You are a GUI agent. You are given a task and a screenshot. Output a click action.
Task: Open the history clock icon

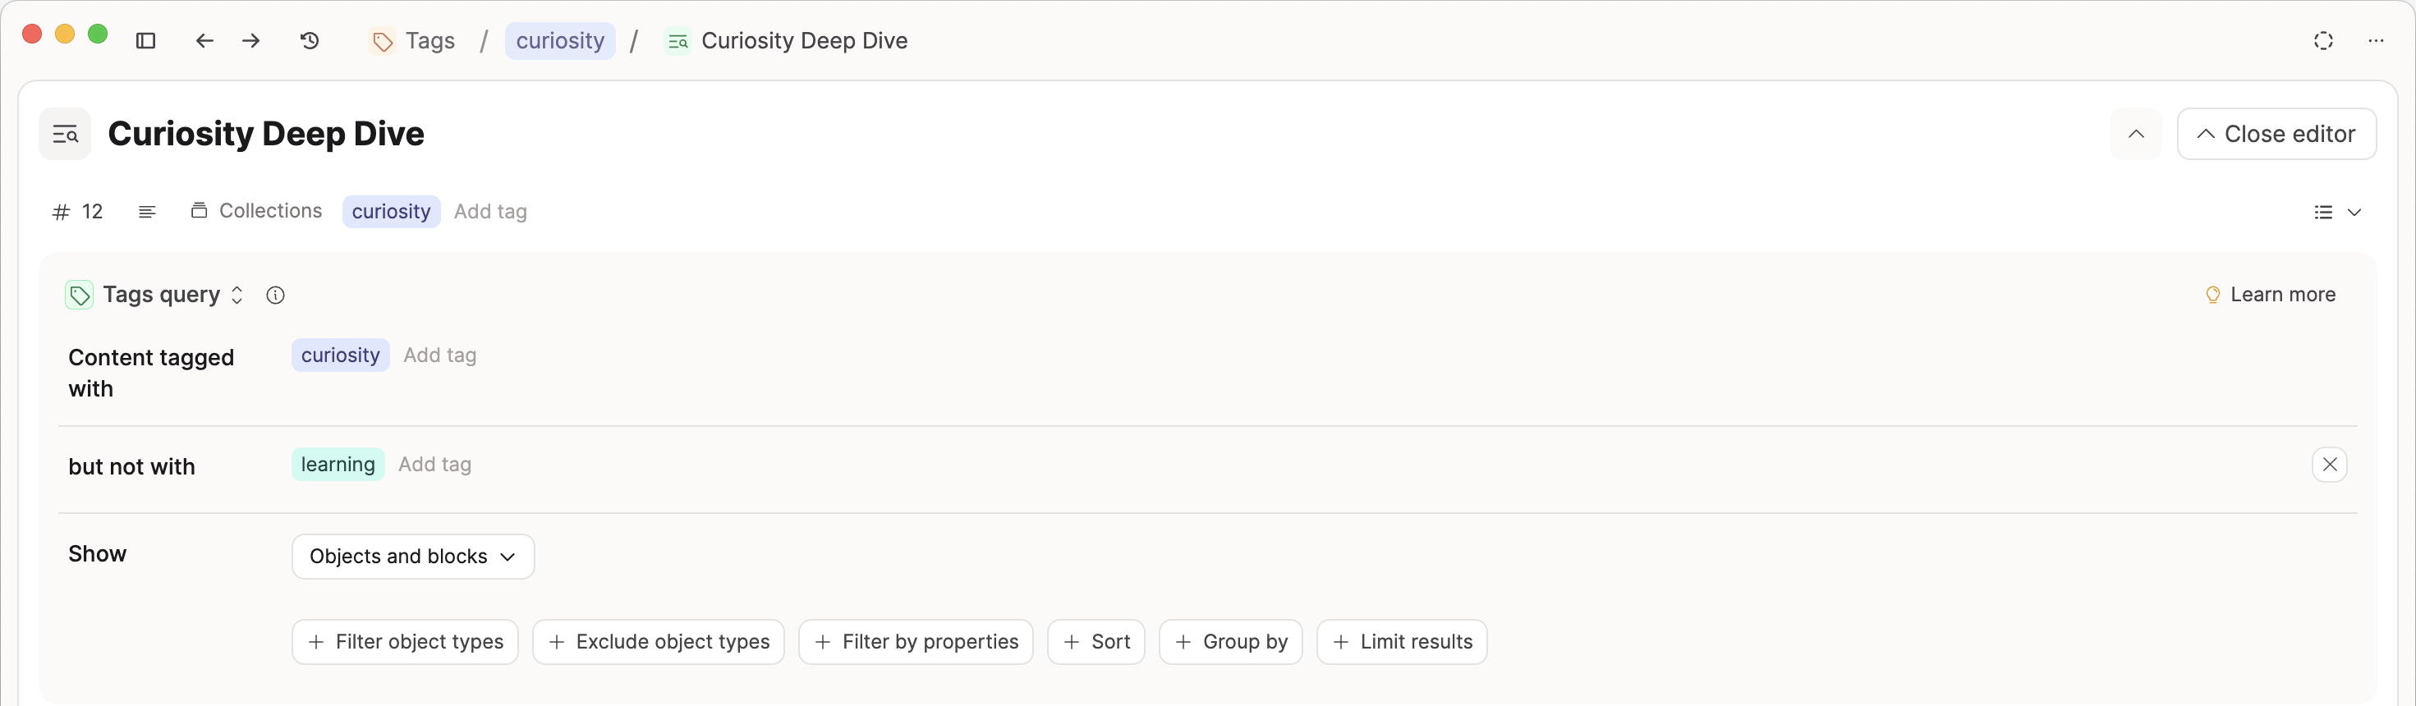click(x=310, y=40)
